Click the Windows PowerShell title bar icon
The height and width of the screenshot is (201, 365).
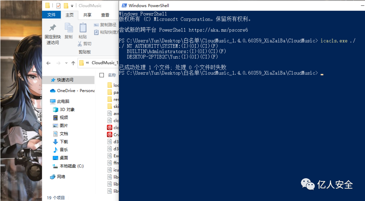(x=124, y=6)
